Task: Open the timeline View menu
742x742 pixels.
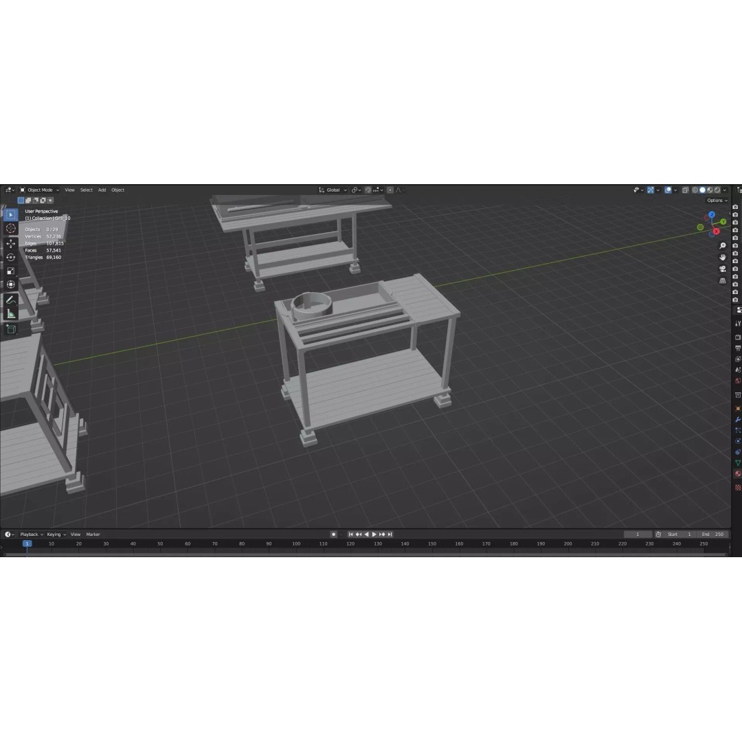Action: point(76,535)
